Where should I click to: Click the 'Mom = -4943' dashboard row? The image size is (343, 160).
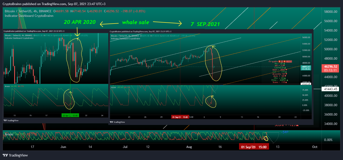tap(280, 70)
